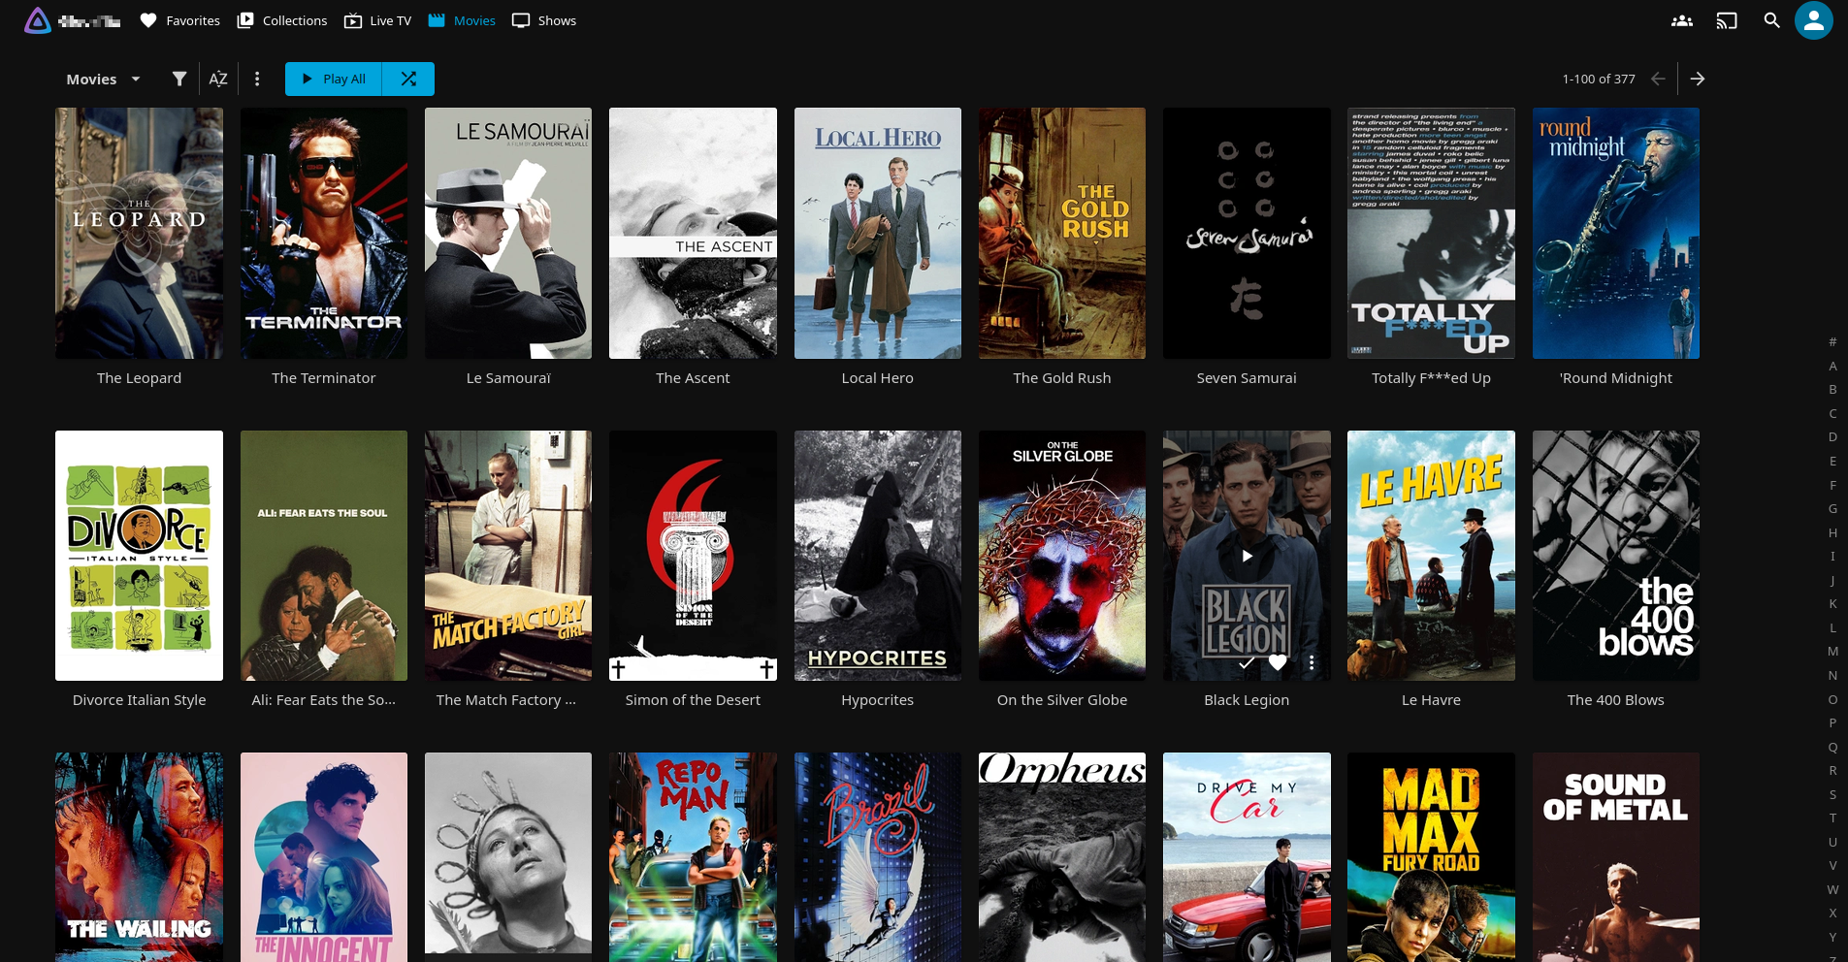This screenshot has height=962, width=1848.
Task: Click the previous page arrow
Action: [x=1658, y=79]
